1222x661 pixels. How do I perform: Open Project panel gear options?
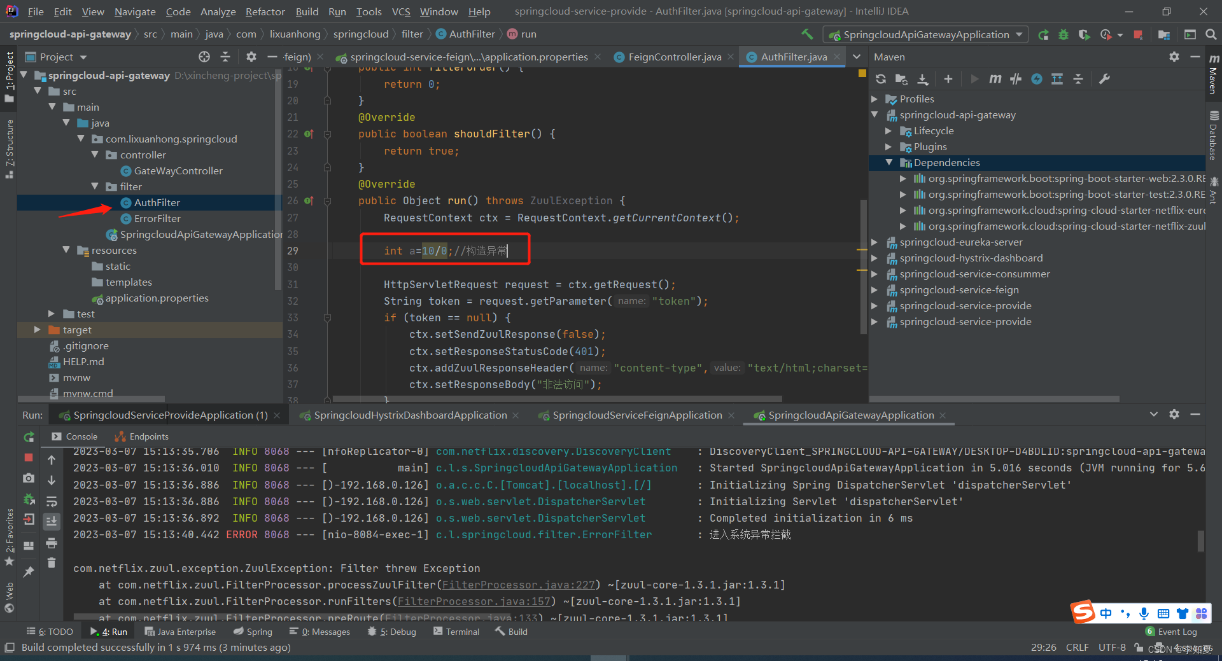coord(251,57)
